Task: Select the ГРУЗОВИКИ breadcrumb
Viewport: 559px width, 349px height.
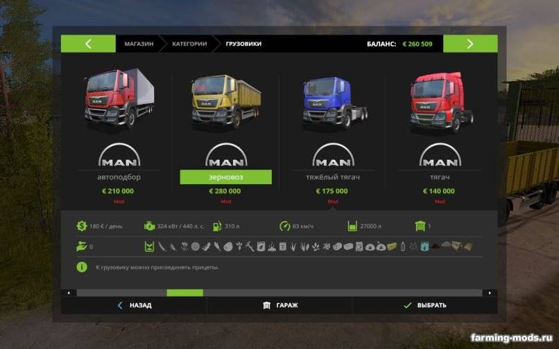Action: tap(243, 44)
